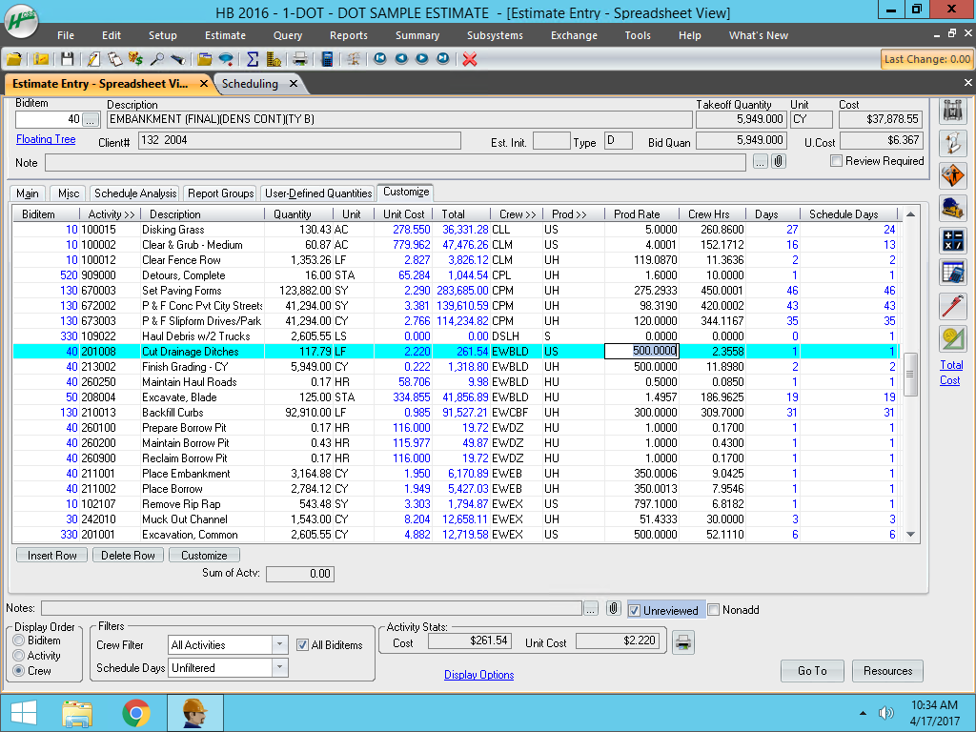The height and width of the screenshot is (732, 976).
Task: Click the plus minus math operators icon
Action: point(952,241)
